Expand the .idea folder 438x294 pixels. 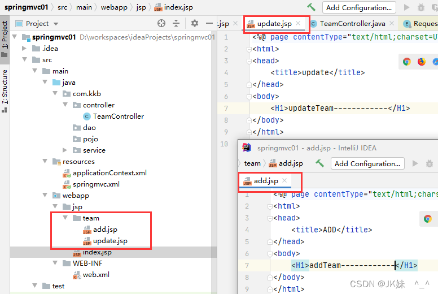click(x=25, y=49)
